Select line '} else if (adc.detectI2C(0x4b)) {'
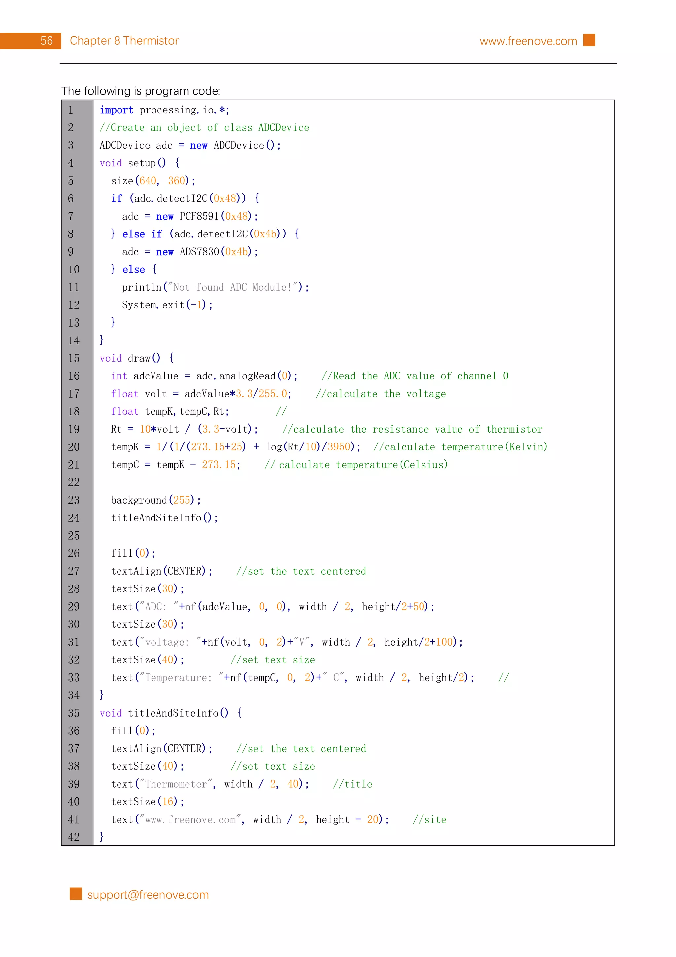676x957 pixels. point(205,234)
